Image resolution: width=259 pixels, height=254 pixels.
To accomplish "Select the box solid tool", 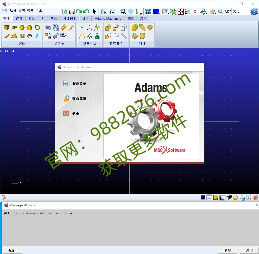I will tap(7, 27).
